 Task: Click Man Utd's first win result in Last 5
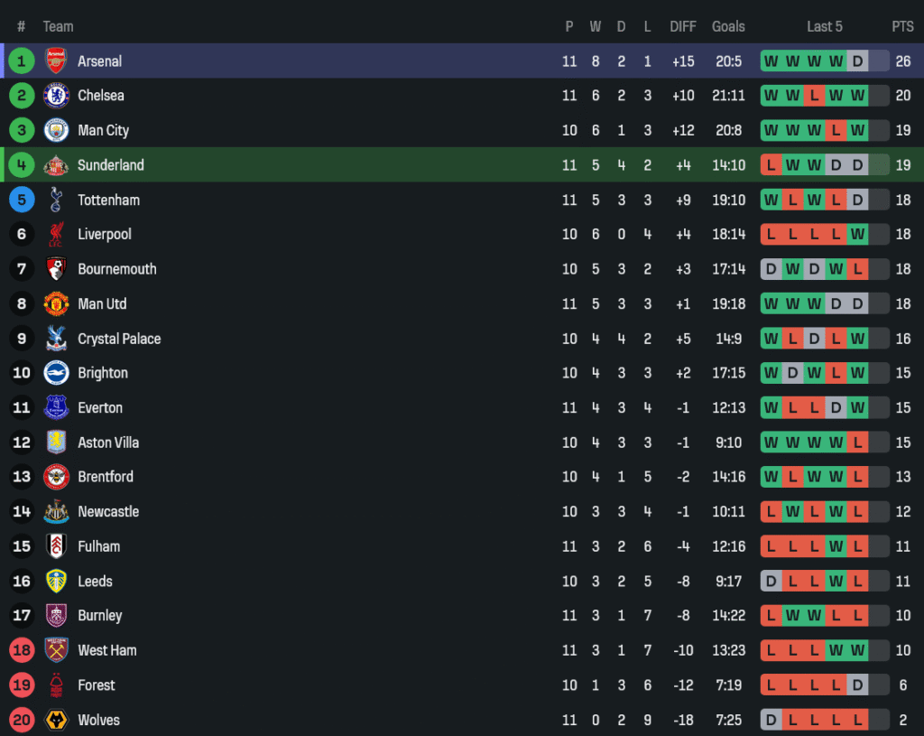(771, 303)
